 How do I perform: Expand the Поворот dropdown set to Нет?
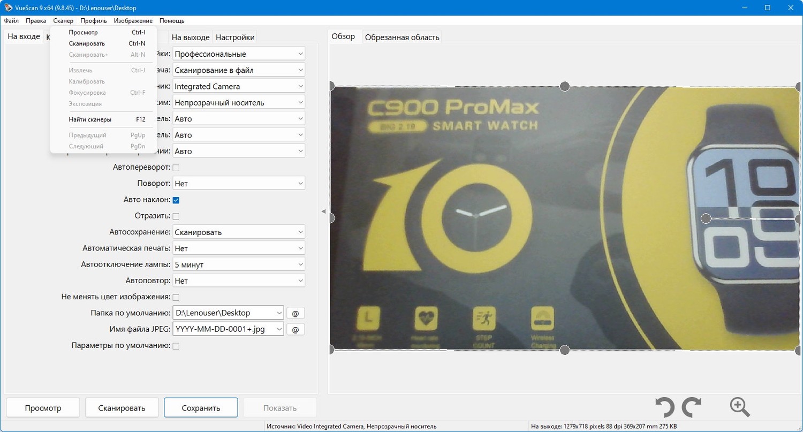239,184
